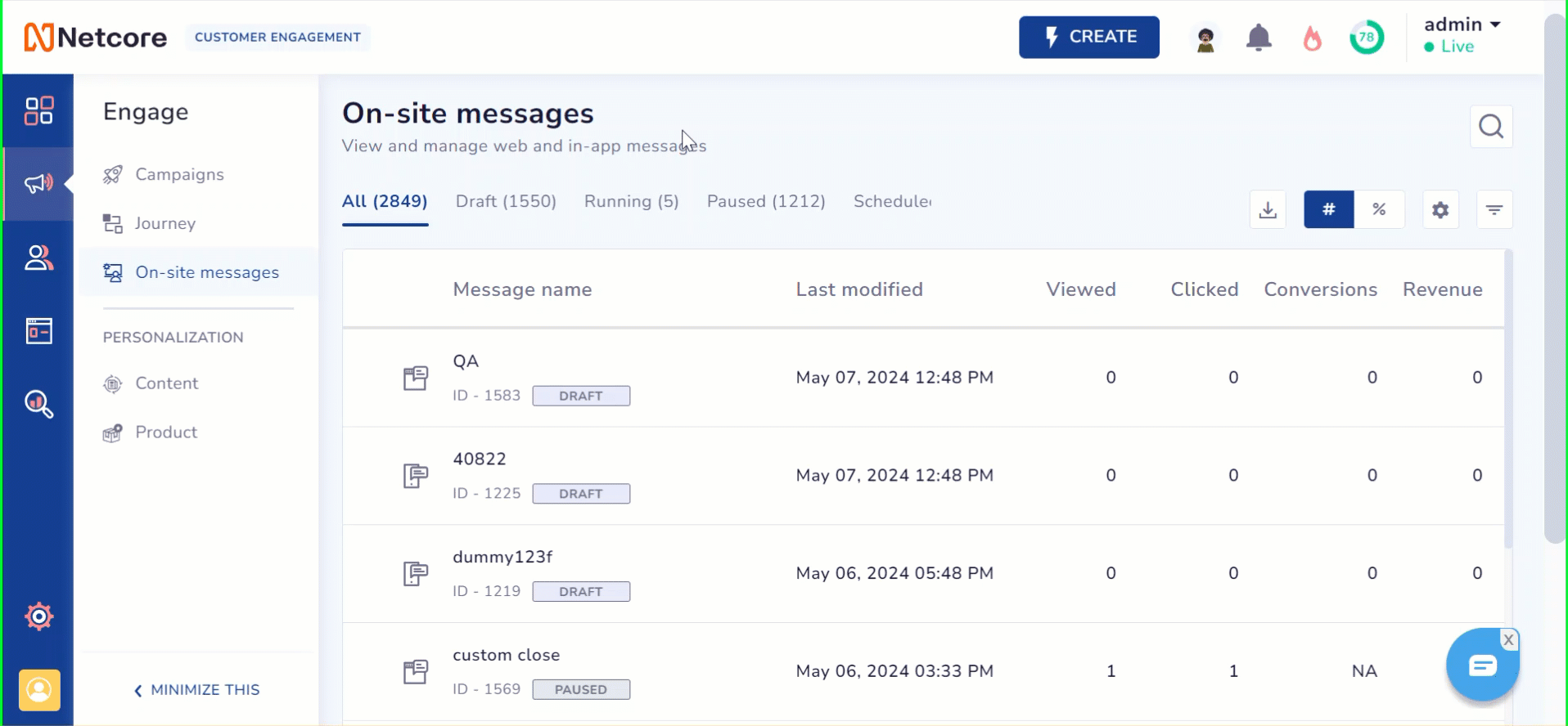Viewport: 1568px width, 726px height.
Task: Open the filter options icon
Action: [1494, 210]
